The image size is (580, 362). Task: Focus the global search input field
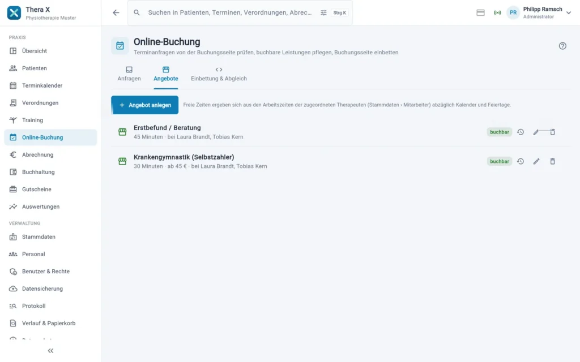tap(230, 12)
